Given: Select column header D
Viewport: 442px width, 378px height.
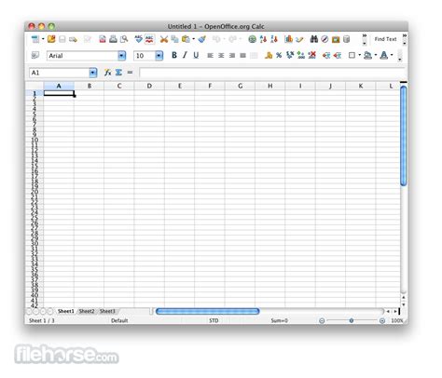Looking at the screenshot, I should (x=149, y=86).
